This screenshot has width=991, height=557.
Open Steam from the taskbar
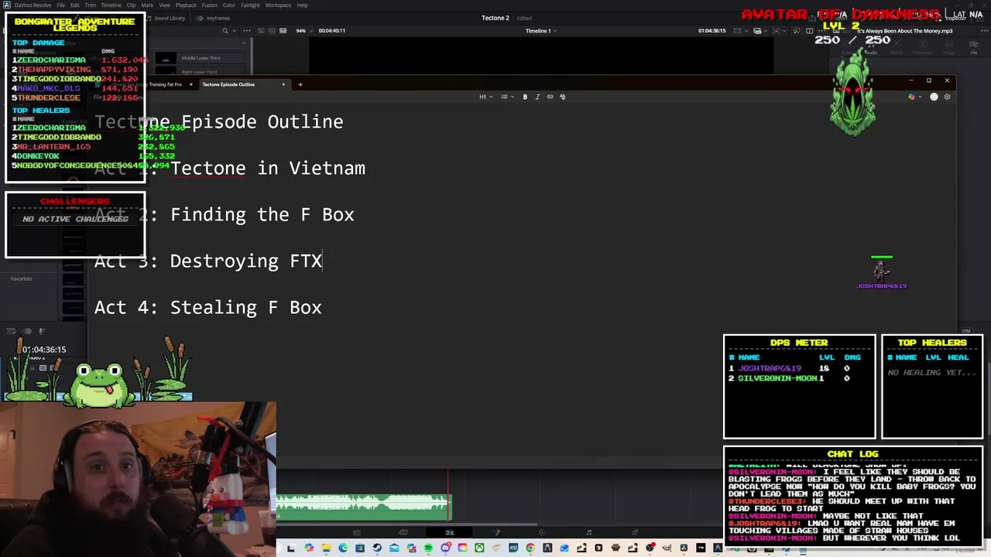[377, 548]
